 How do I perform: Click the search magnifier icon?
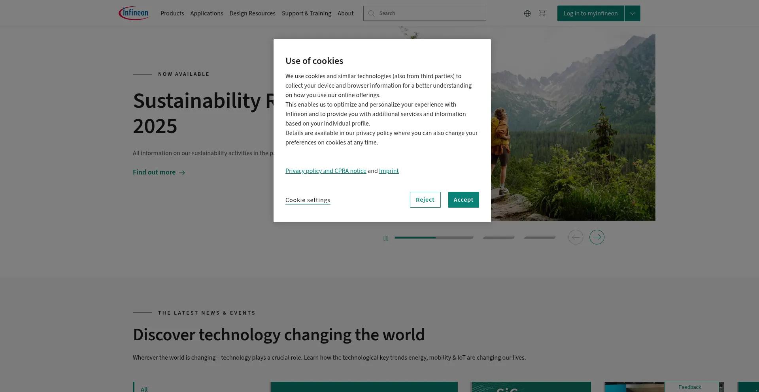point(372,13)
